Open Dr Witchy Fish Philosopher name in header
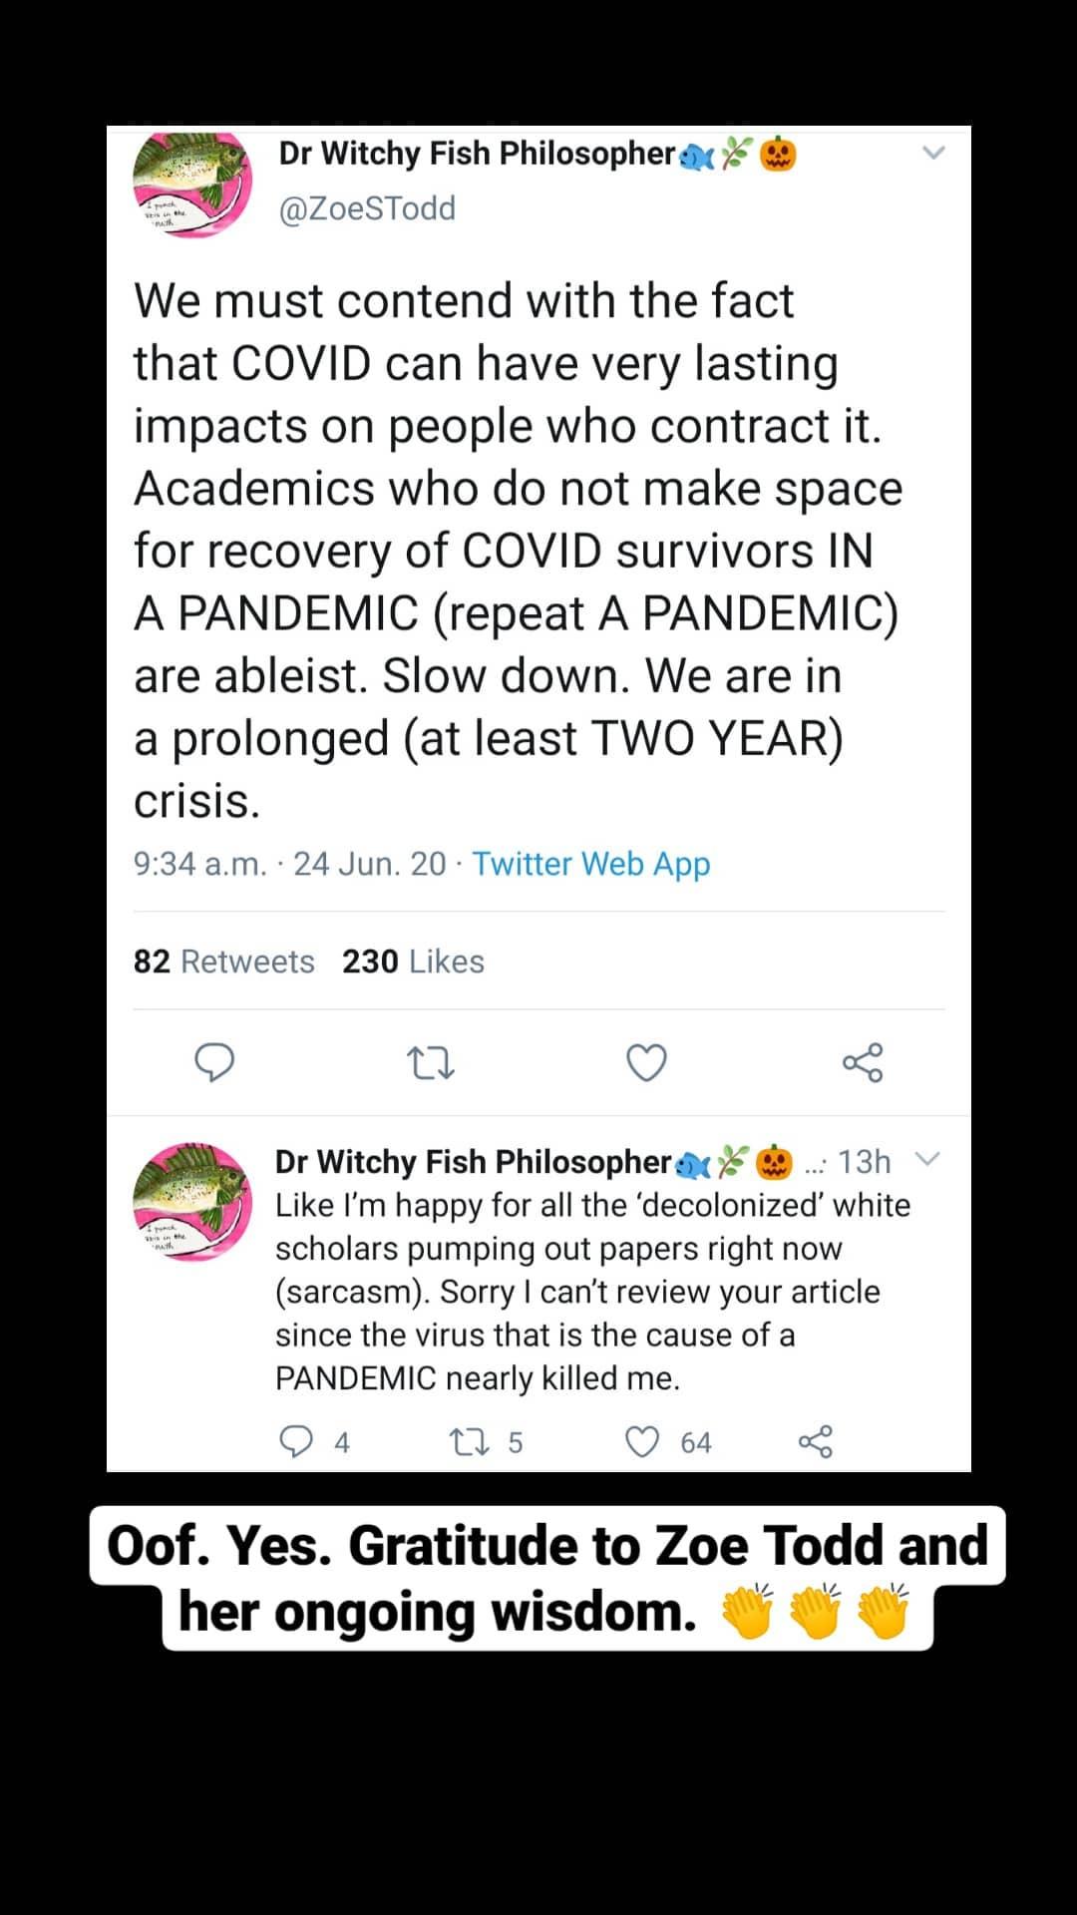 (x=477, y=154)
